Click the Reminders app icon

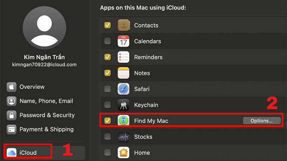pos(124,57)
